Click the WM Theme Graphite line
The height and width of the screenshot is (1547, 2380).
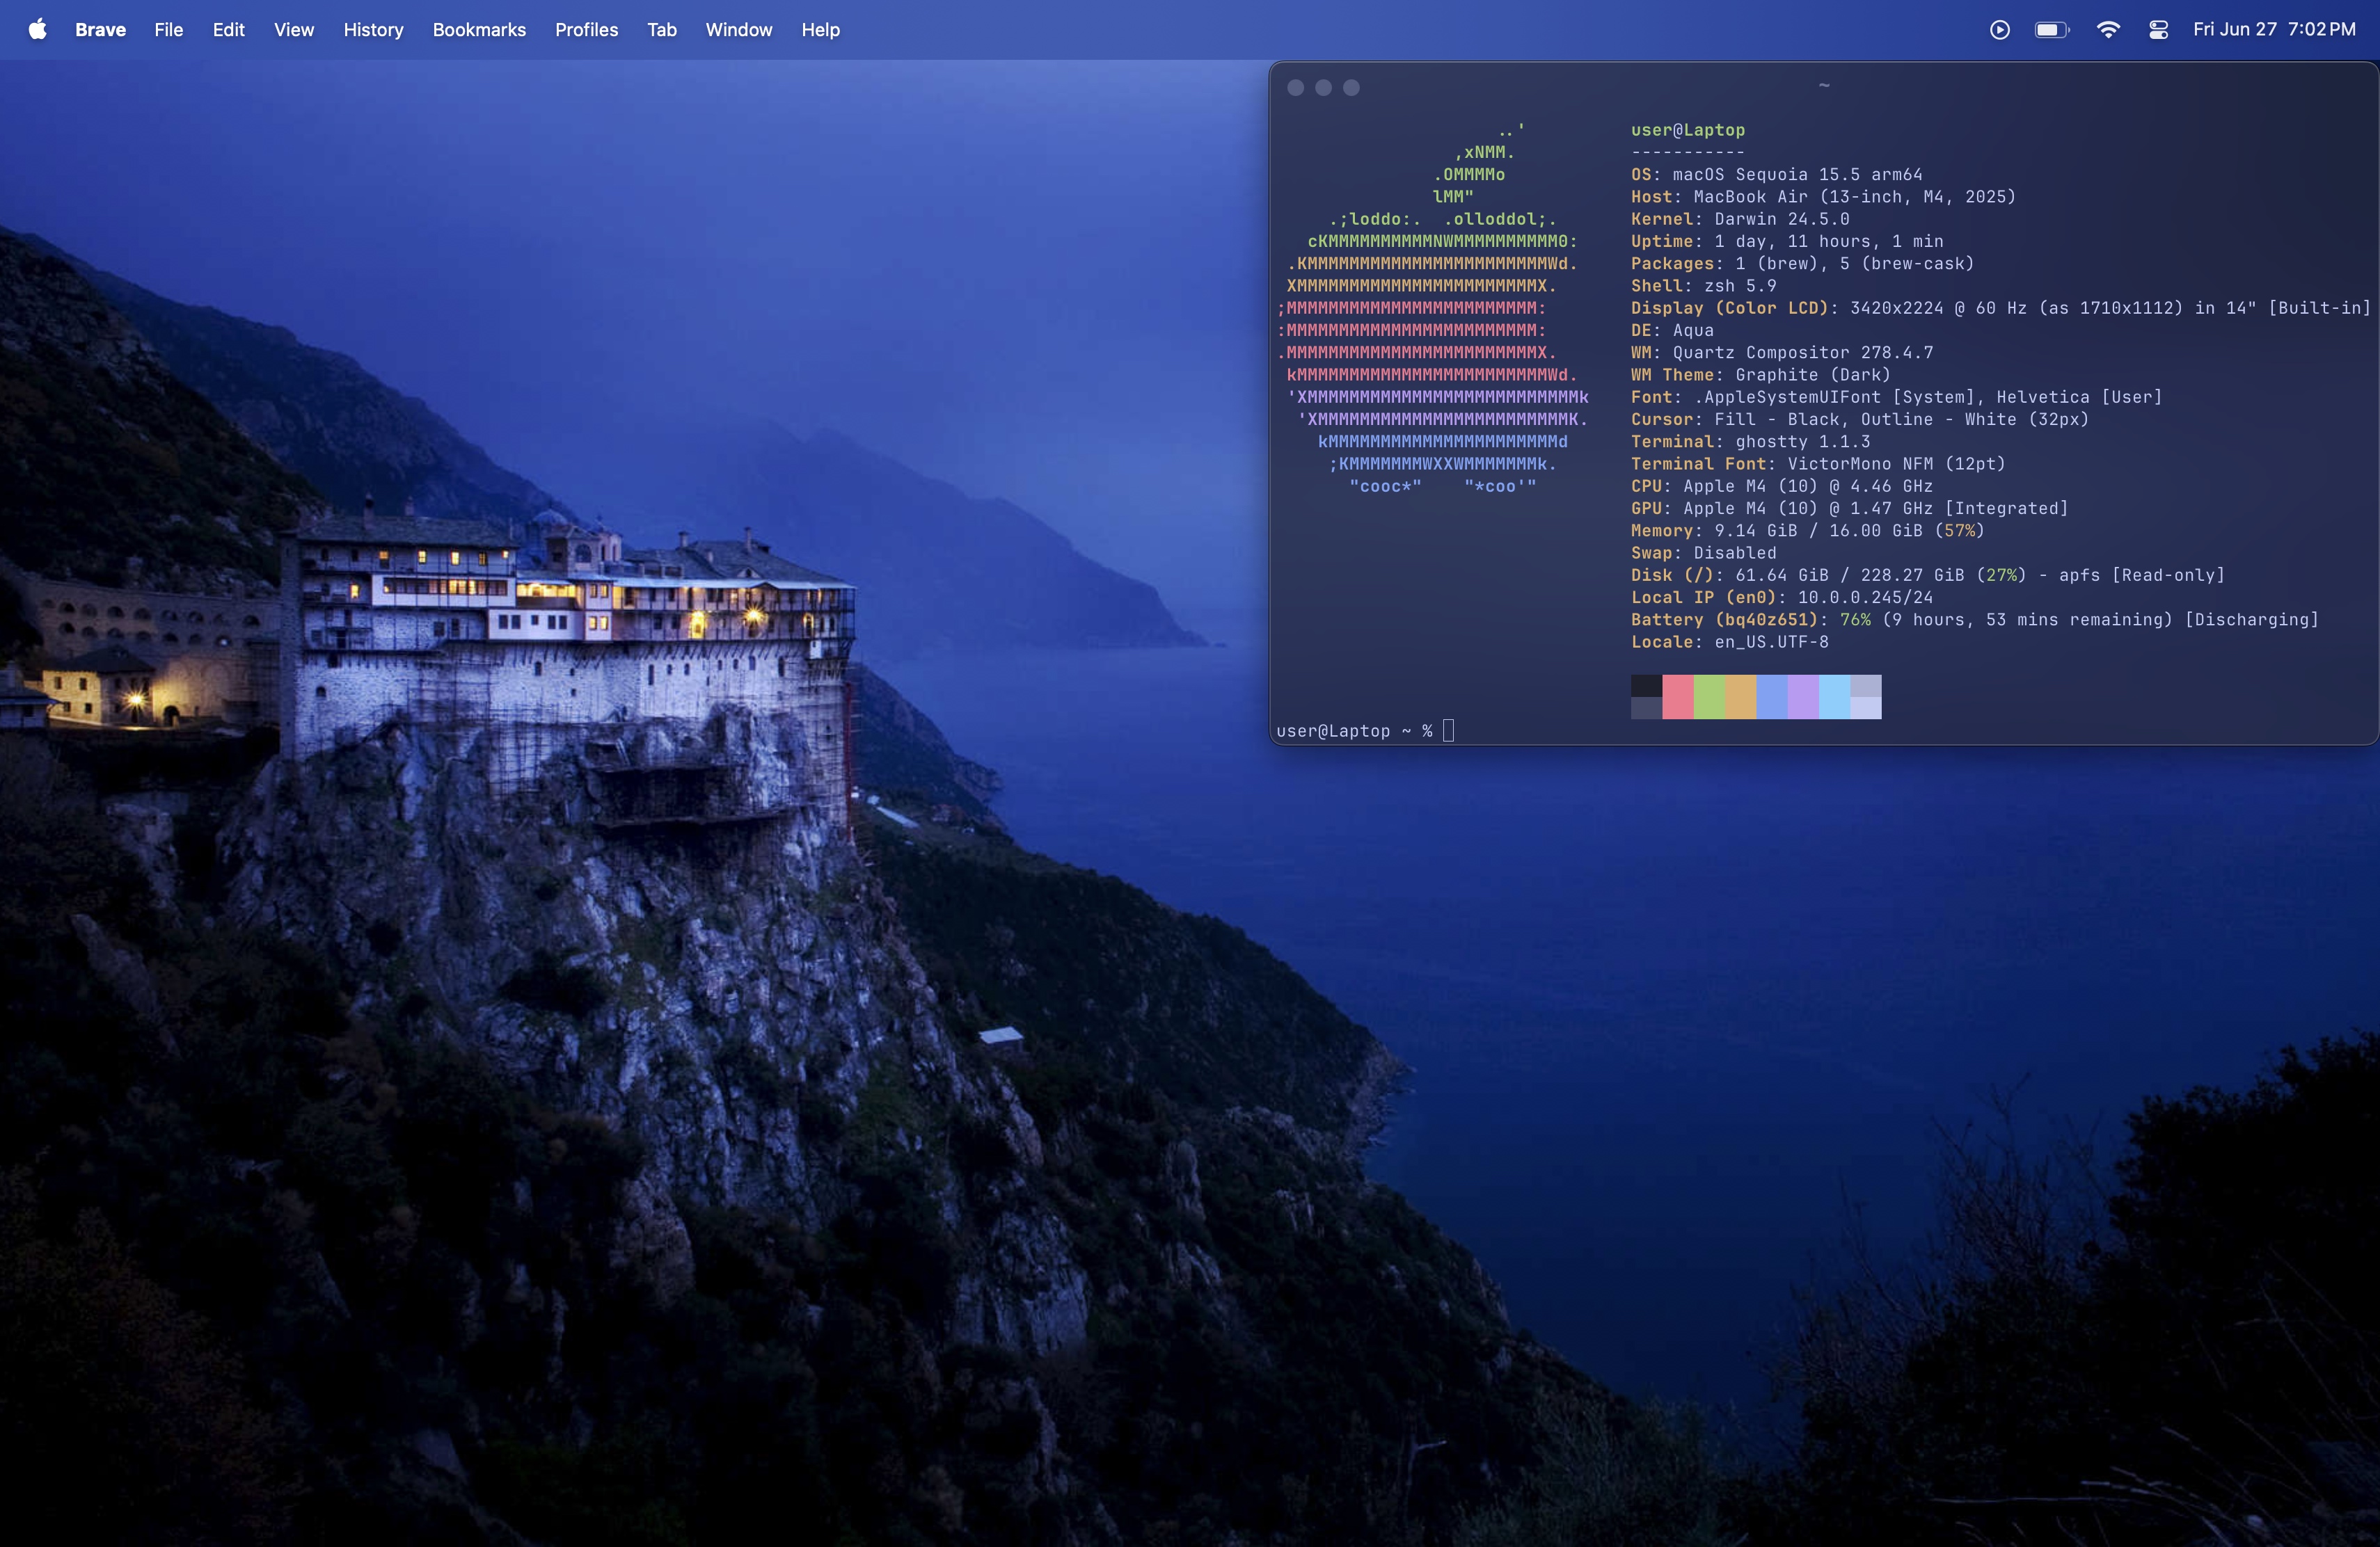[1760, 375]
